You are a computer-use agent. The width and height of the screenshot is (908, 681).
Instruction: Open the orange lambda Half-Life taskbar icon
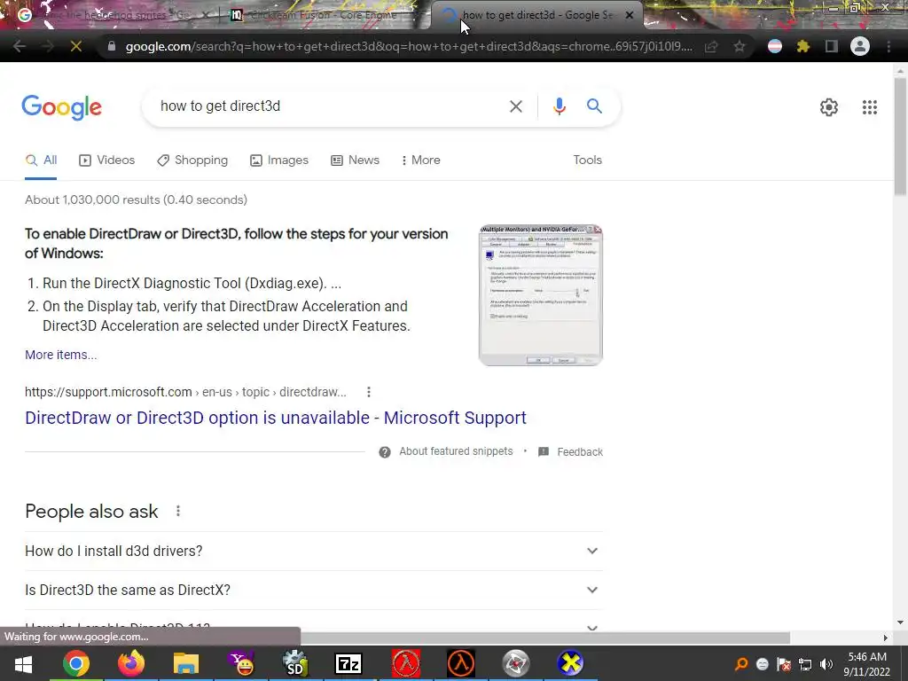coord(461,663)
